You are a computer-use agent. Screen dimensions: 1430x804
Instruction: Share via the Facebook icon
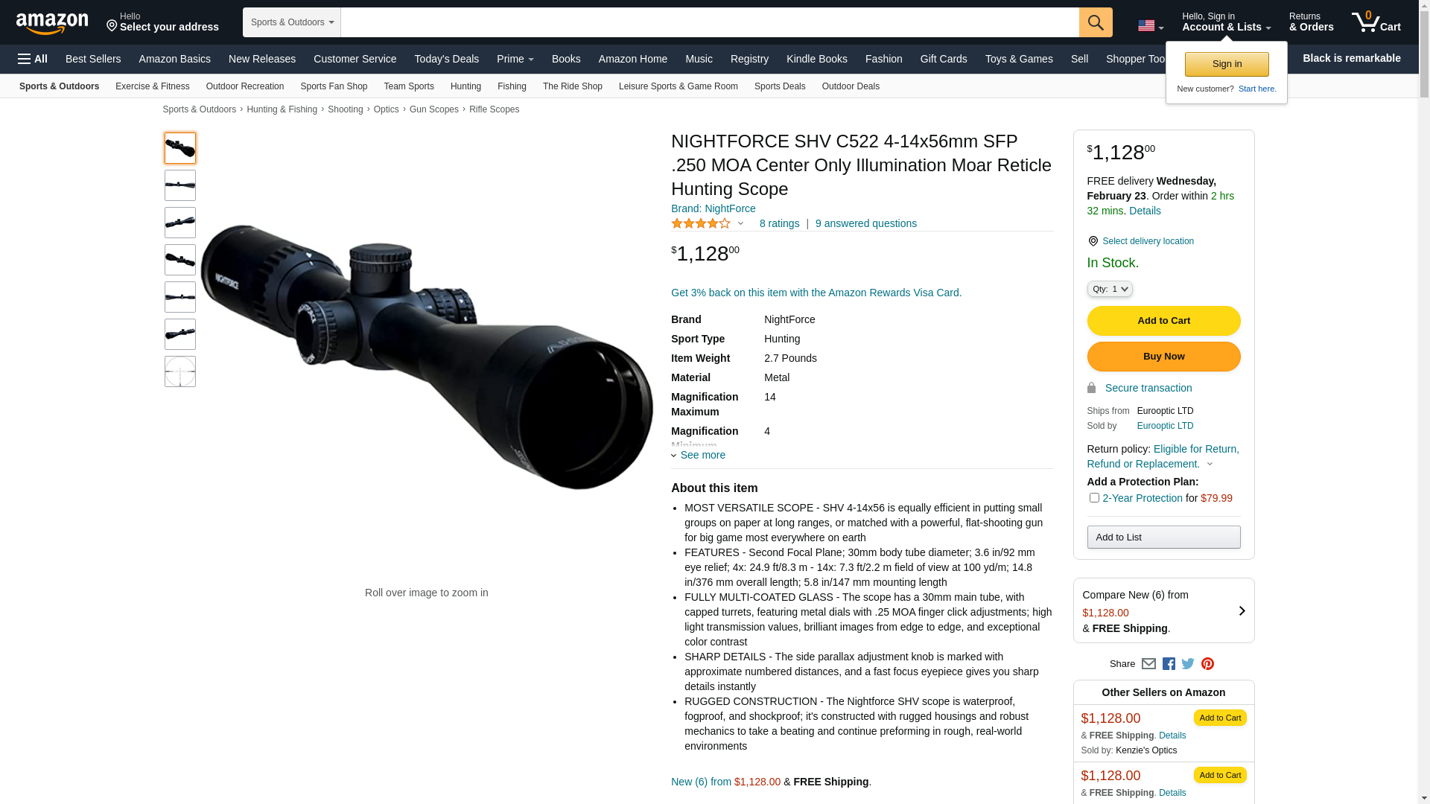pyautogui.click(x=1169, y=664)
